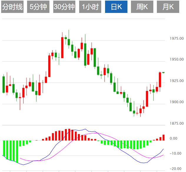
Task: Select the 日K daily candlestick tab
Action: (x=116, y=7)
